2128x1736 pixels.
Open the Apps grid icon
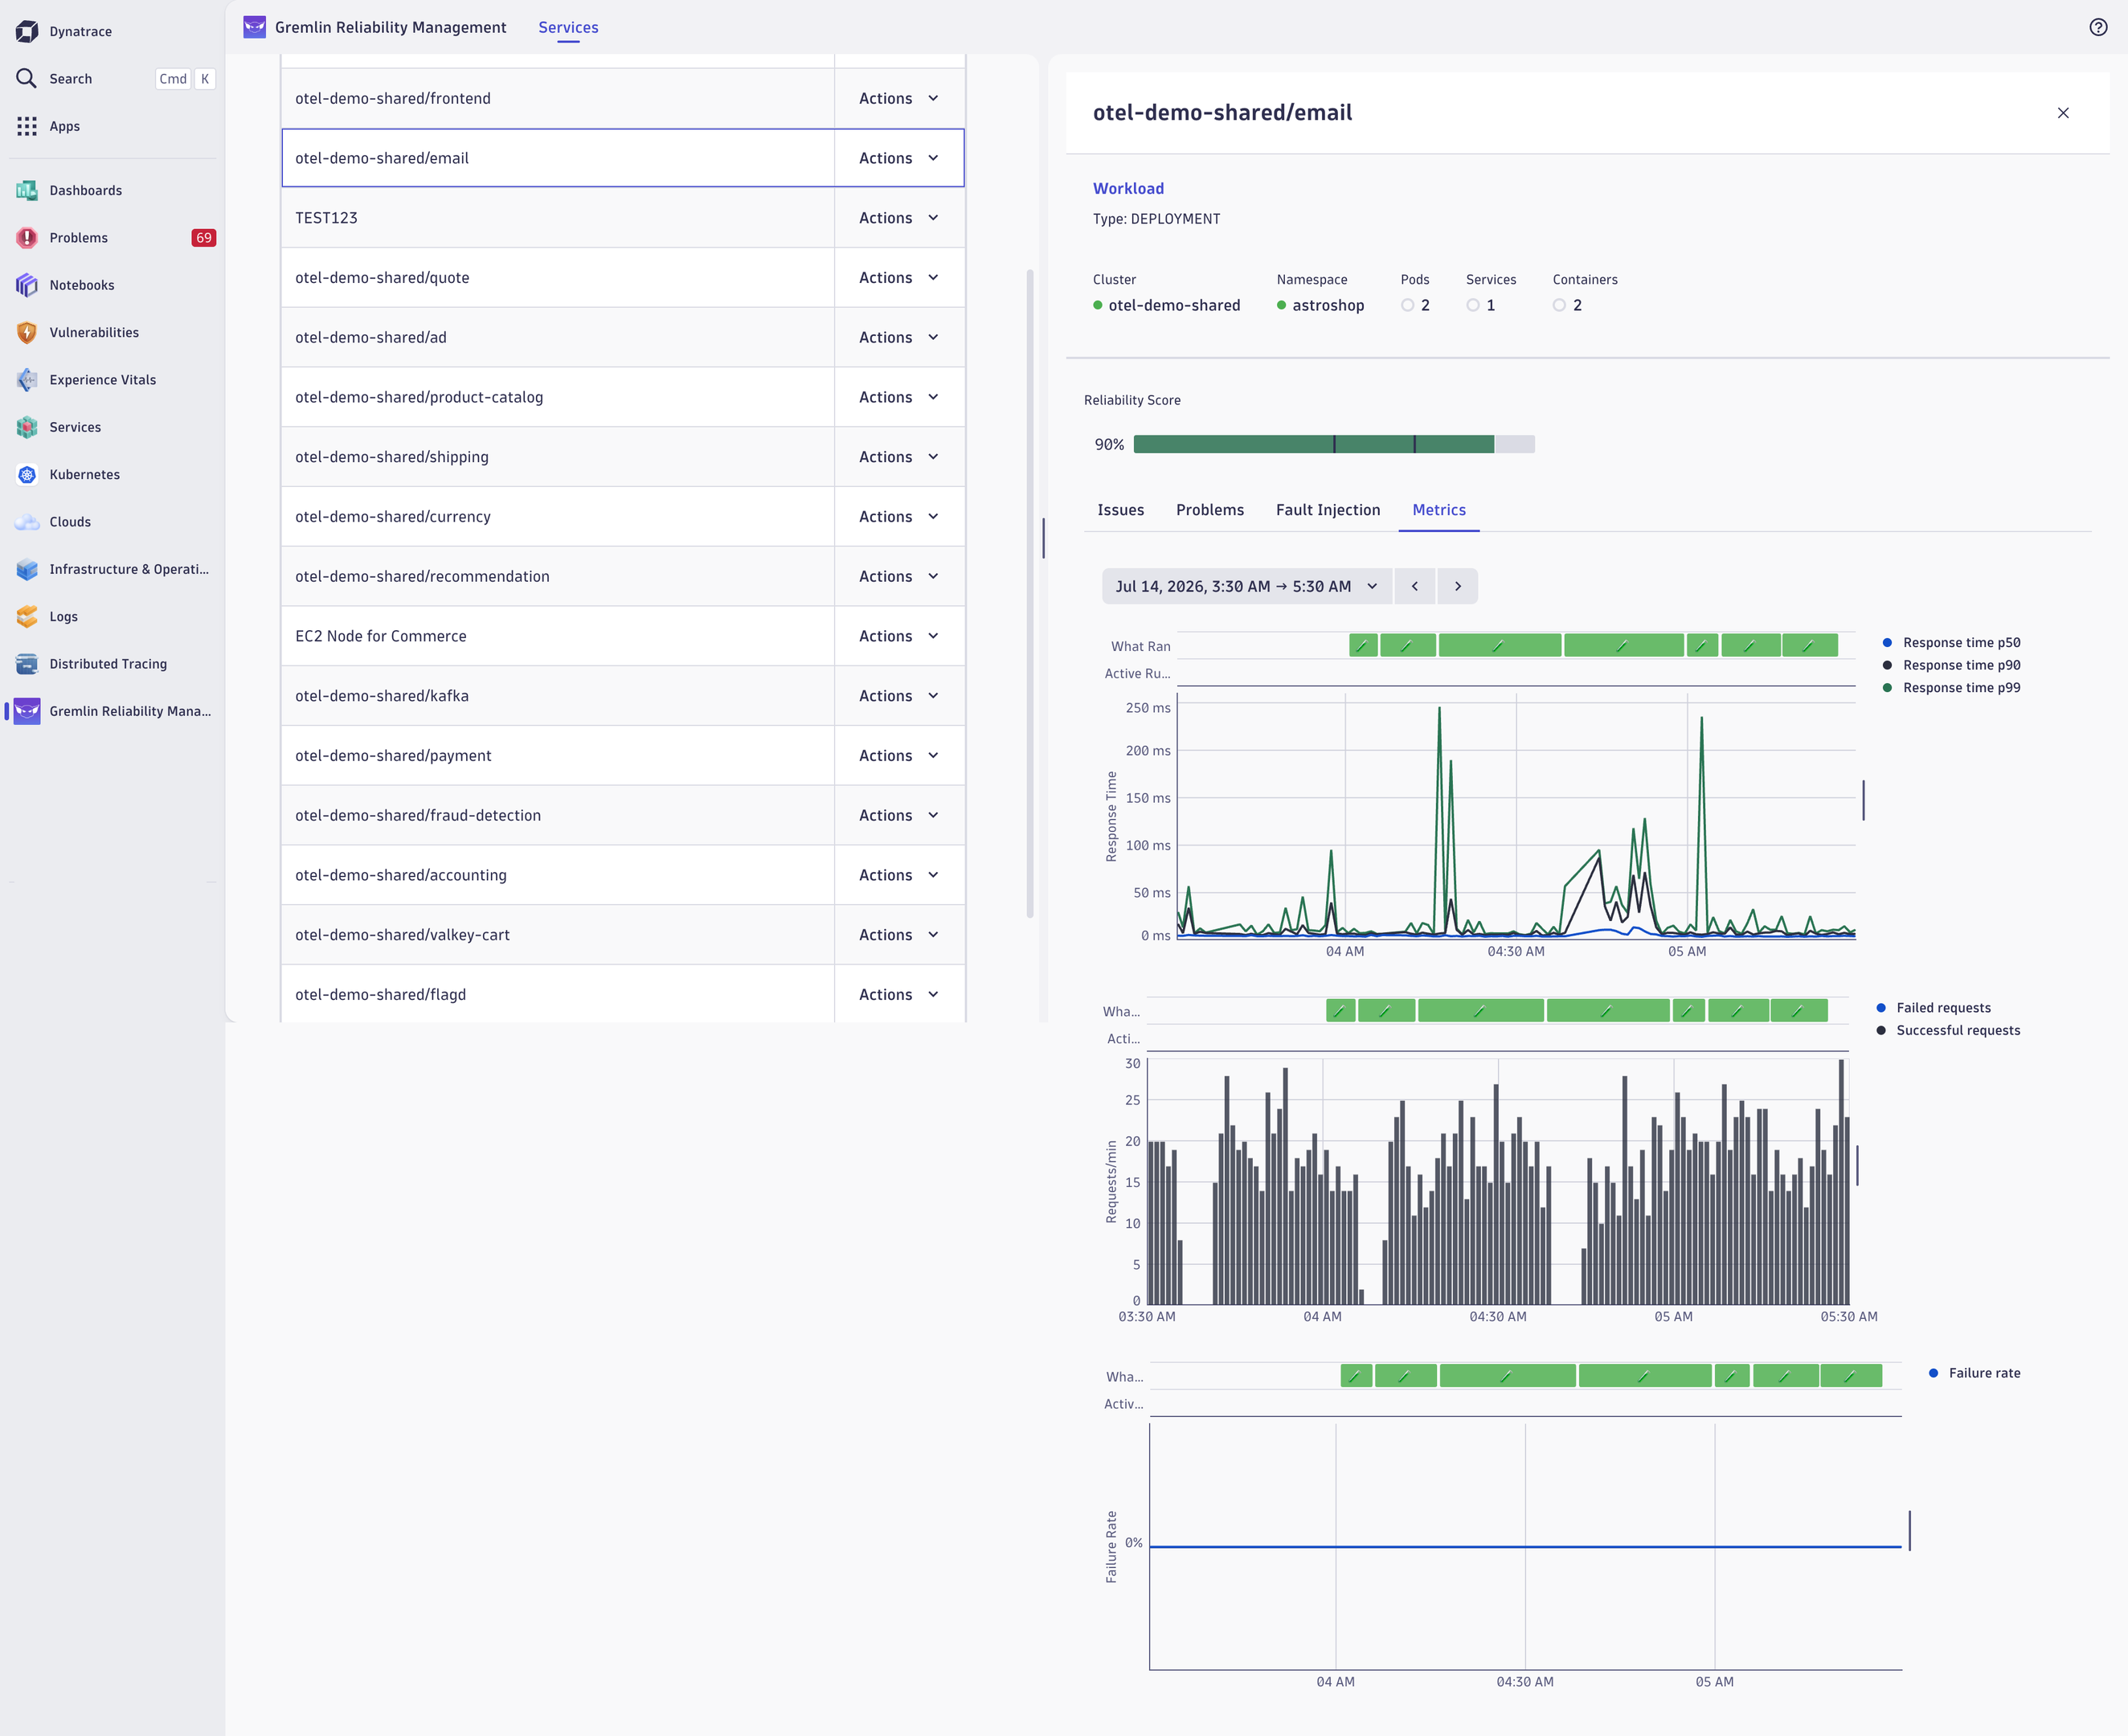tap(27, 126)
